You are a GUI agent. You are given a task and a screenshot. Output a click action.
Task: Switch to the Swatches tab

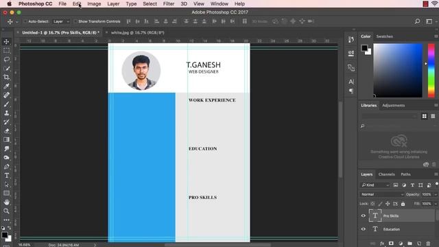384,36
